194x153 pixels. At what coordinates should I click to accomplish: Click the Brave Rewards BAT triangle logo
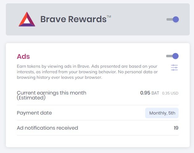tap(27, 19)
